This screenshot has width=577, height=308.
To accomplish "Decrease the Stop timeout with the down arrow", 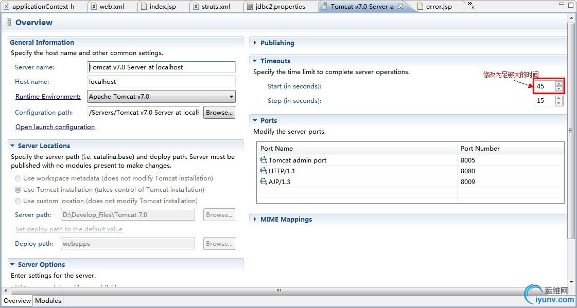I will (559, 103).
